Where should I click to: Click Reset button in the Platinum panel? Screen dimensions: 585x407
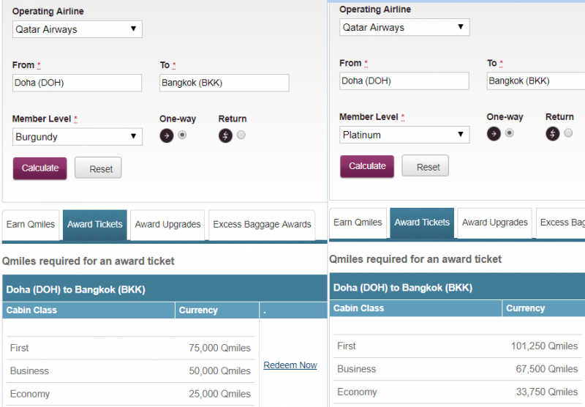426,166
